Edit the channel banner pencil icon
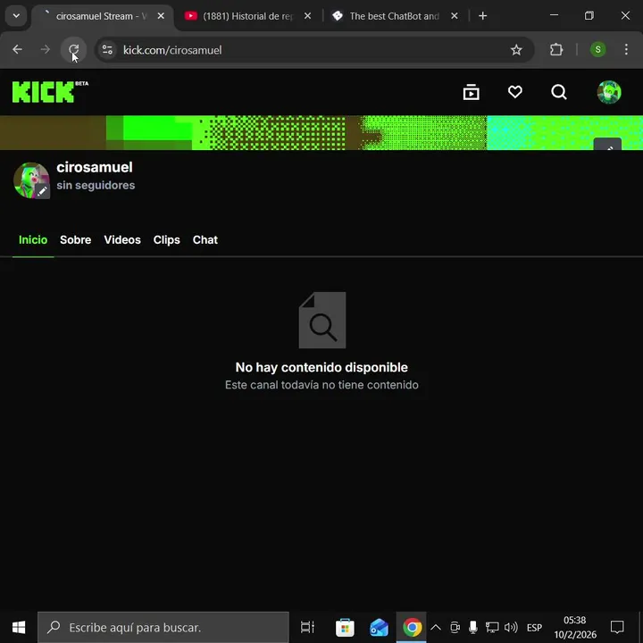The width and height of the screenshot is (643, 643). tap(608, 145)
